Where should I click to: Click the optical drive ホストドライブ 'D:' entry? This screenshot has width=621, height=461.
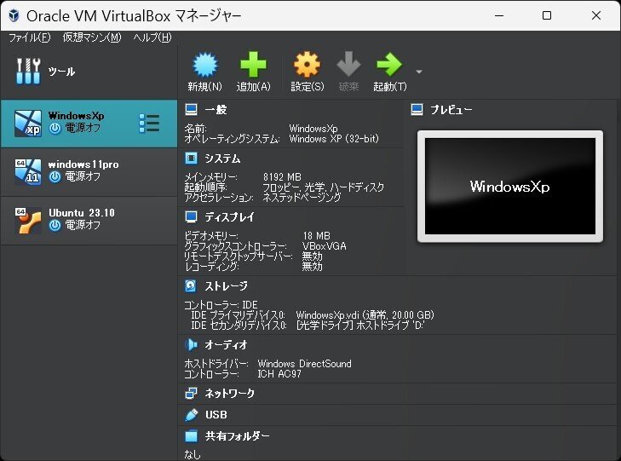(360, 326)
